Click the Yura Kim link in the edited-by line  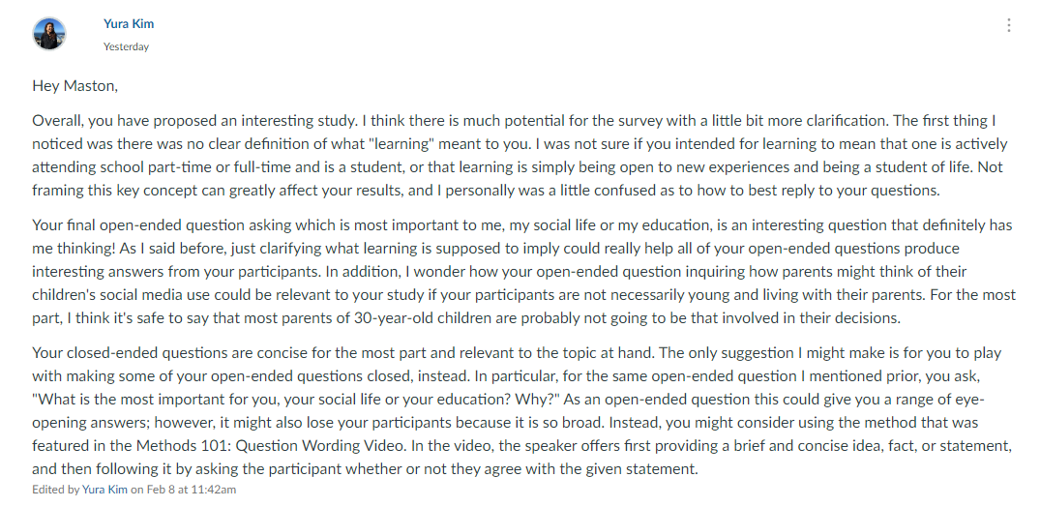pyautogui.click(x=104, y=490)
